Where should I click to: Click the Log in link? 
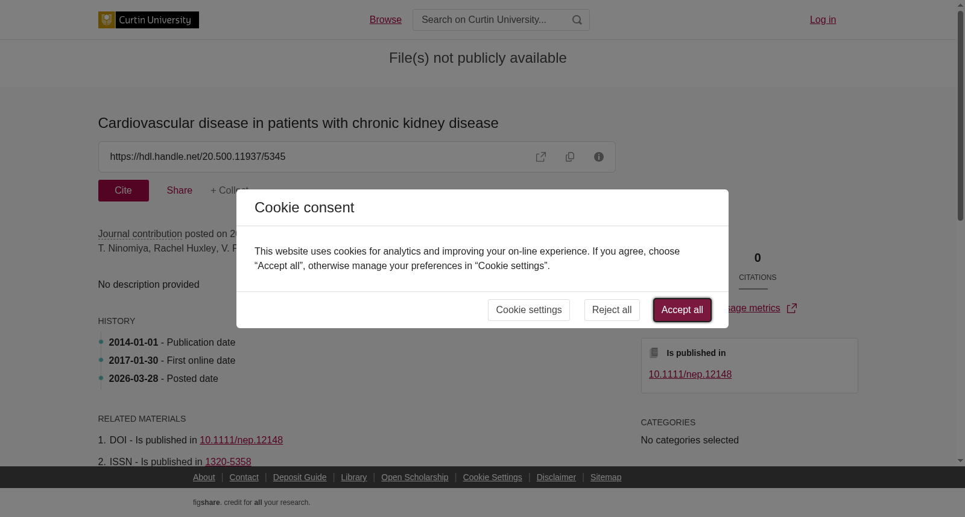pyautogui.click(x=823, y=20)
